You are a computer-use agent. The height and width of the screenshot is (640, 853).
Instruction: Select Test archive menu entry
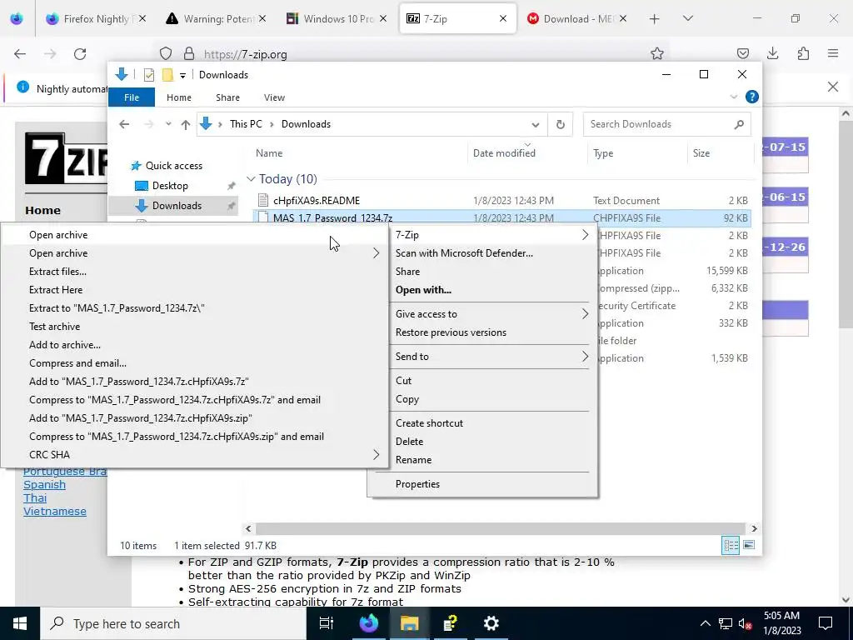[54, 327]
